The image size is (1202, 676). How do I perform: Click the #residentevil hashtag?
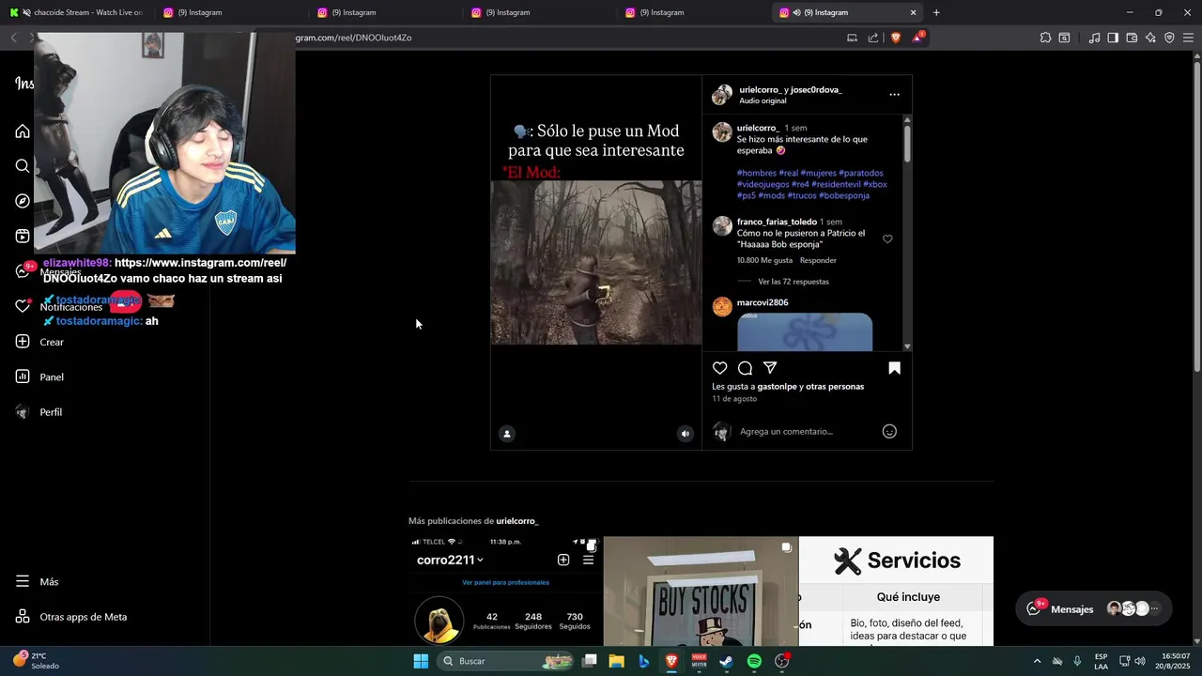[835, 184]
